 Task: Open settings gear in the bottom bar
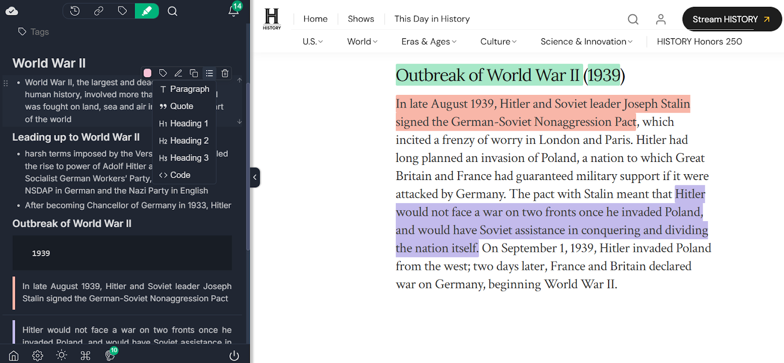[38, 356]
